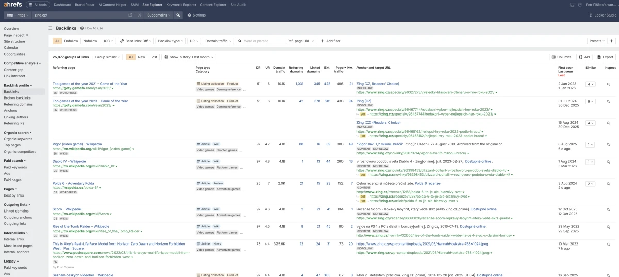619x277 pixels.
Task: Sort by the DR column header
Action: pyautogui.click(x=258, y=68)
